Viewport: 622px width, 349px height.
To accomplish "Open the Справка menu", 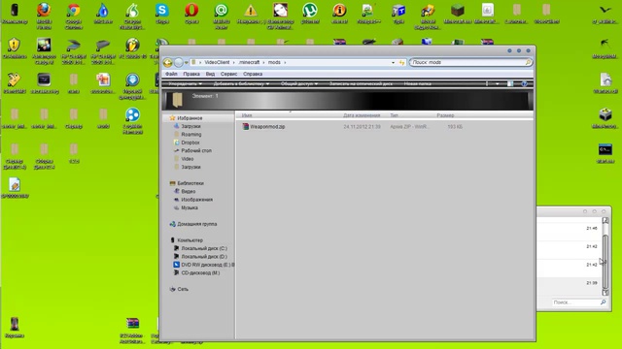I will [253, 74].
